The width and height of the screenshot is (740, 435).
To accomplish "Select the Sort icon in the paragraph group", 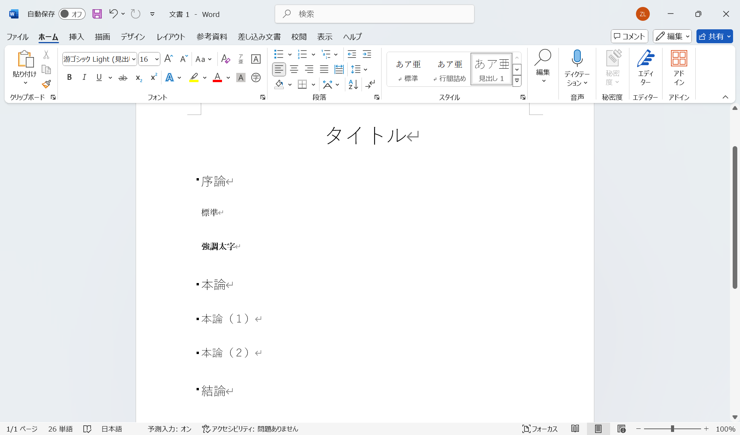I will click(x=353, y=84).
